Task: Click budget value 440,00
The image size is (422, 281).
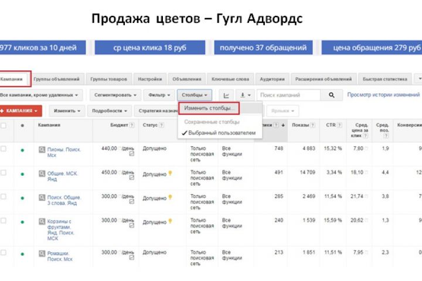Action: (x=109, y=149)
